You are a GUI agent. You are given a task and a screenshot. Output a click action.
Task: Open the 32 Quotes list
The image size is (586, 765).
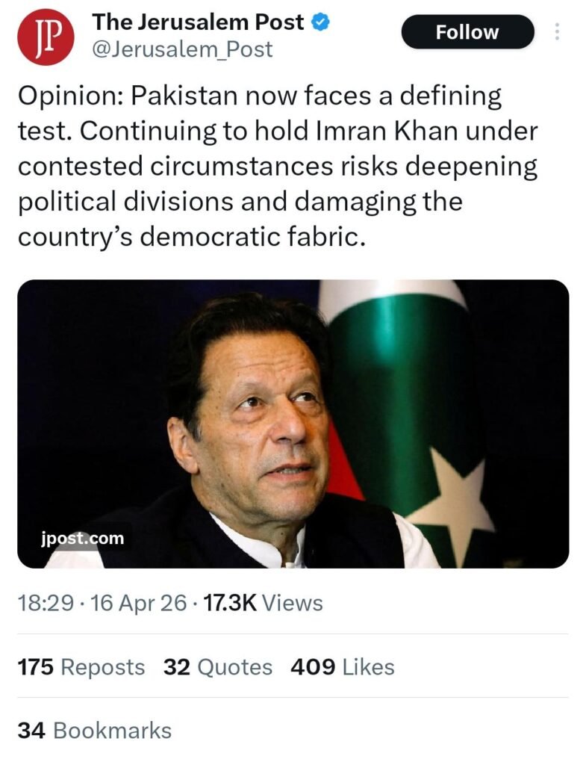pyautogui.click(x=218, y=667)
